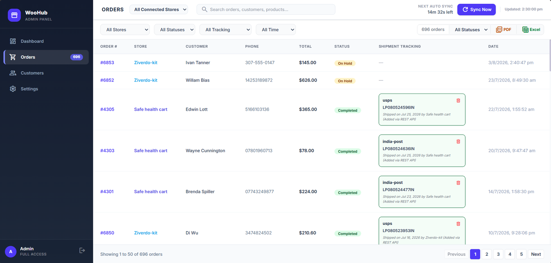Open order #4301 link
Viewport: 551px width, 263px height.
pyautogui.click(x=107, y=191)
